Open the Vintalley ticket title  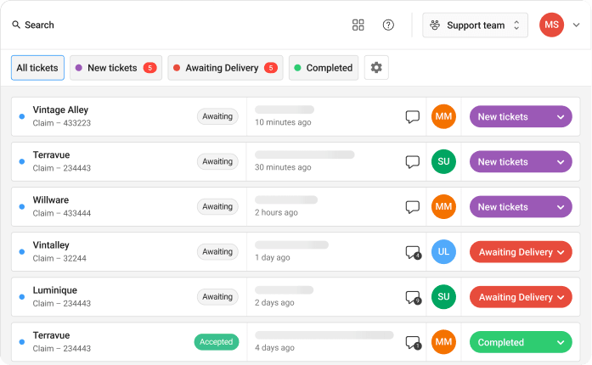point(51,245)
